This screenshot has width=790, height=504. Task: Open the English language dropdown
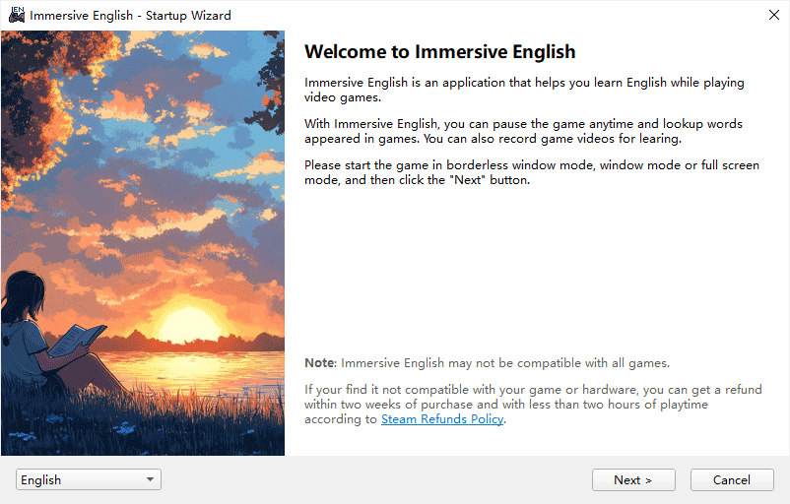click(89, 479)
